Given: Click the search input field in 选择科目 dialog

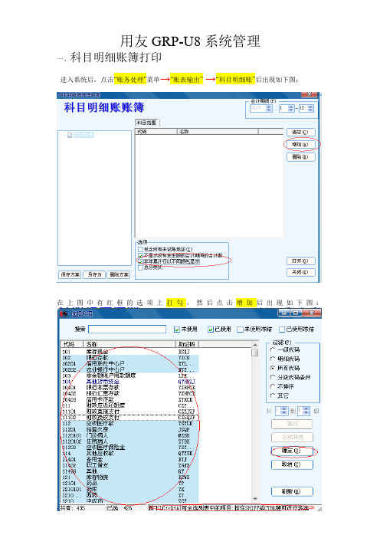Looking at the screenshot, I should tap(127, 329).
